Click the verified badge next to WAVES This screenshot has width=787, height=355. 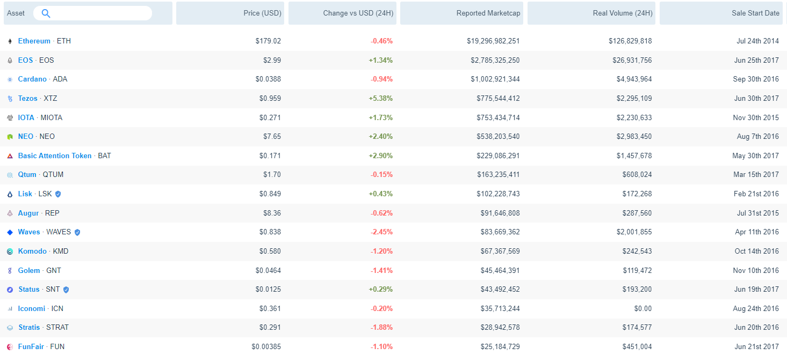tap(77, 232)
